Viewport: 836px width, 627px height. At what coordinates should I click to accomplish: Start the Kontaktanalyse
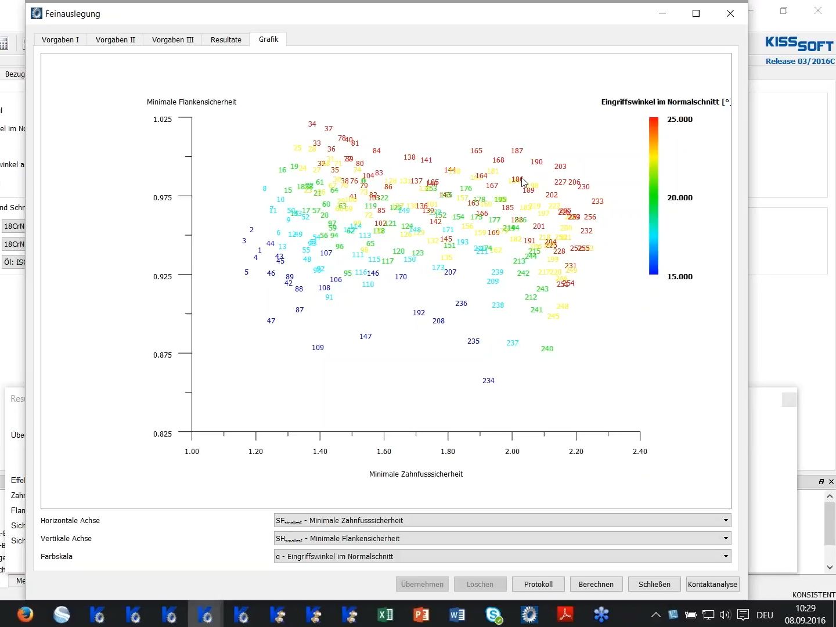pyautogui.click(x=712, y=584)
